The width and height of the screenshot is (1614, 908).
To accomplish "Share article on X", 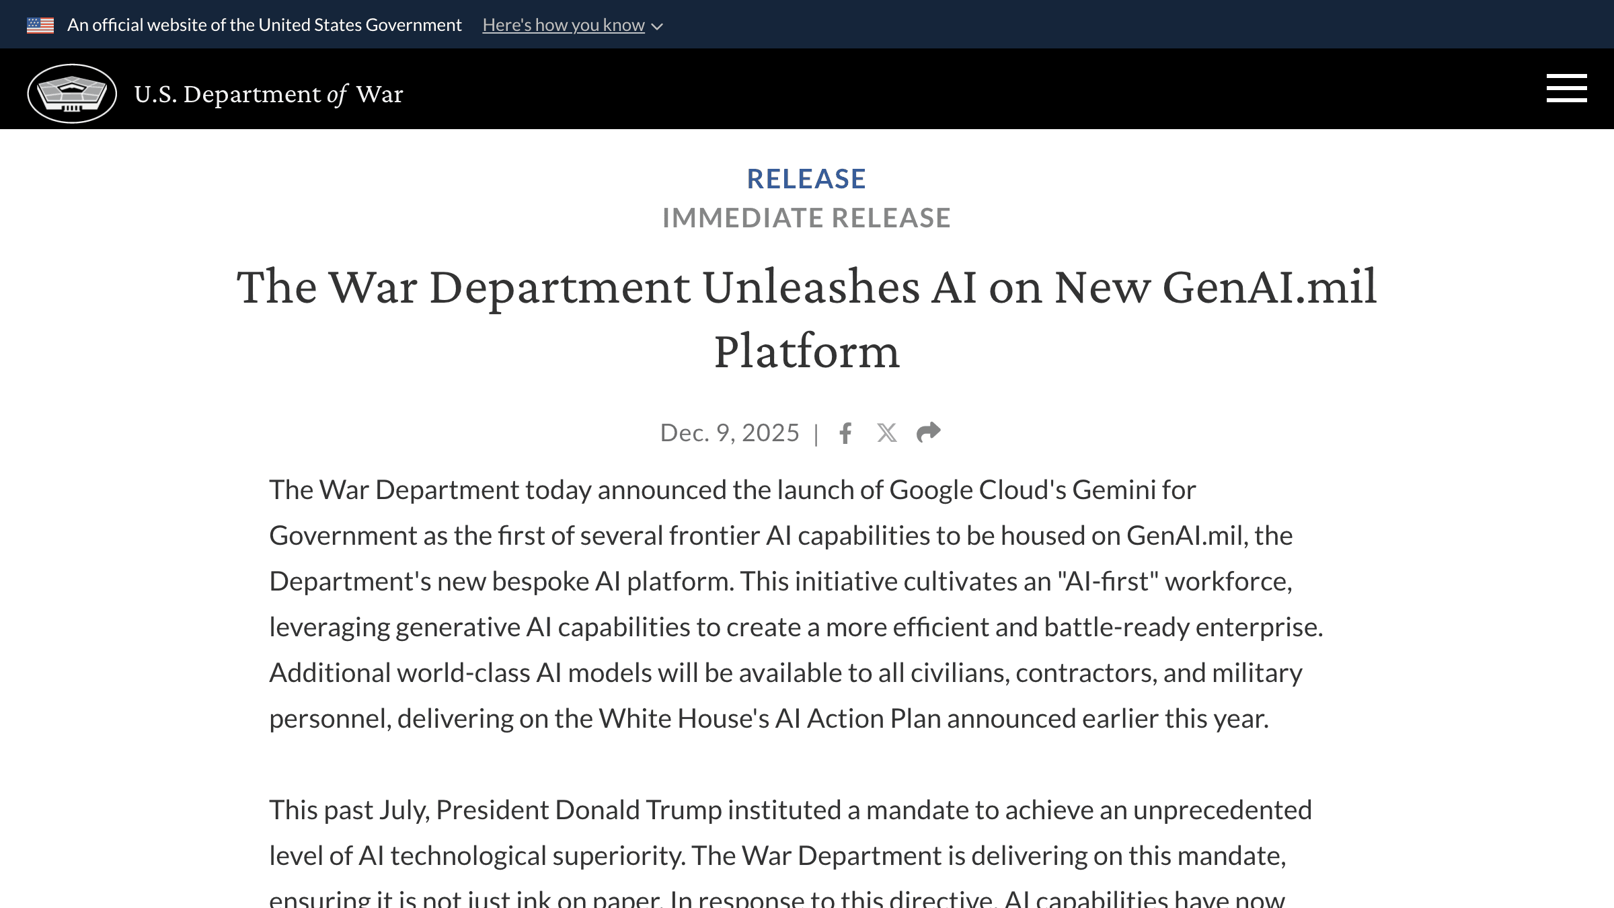I will pyautogui.click(x=886, y=432).
